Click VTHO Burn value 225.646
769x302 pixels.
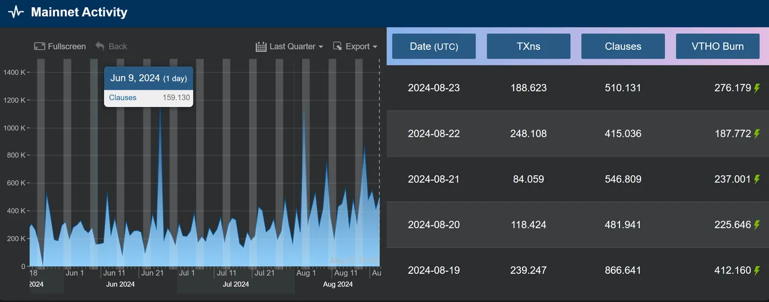[x=733, y=225]
